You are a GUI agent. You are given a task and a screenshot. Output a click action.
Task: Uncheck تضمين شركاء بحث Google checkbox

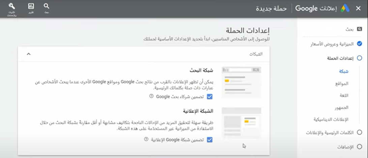pos(210,96)
